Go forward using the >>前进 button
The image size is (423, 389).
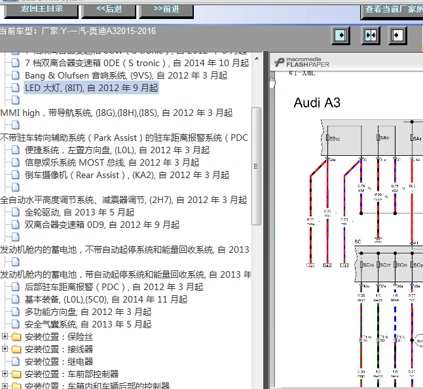(166, 10)
